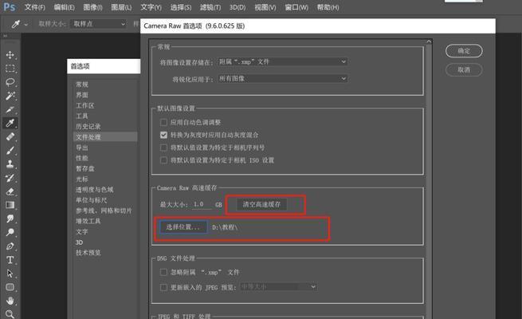This screenshot has width=522, height=319.
Task: Open 将锐化应用于 dropdown
Action: (283, 79)
